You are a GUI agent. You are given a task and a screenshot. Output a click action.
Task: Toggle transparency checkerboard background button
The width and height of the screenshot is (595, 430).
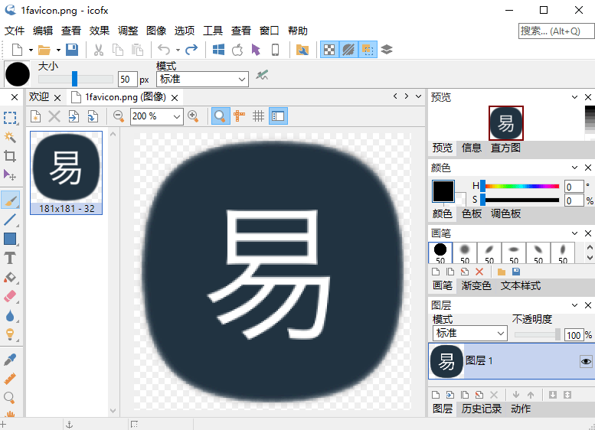pyautogui.click(x=329, y=50)
